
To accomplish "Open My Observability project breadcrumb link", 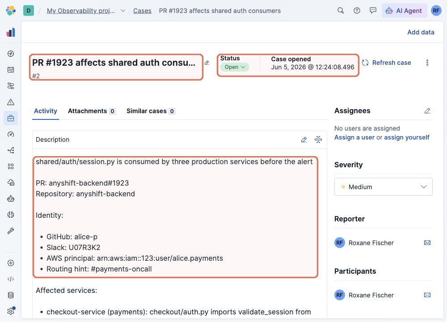I will [x=80, y=11].
